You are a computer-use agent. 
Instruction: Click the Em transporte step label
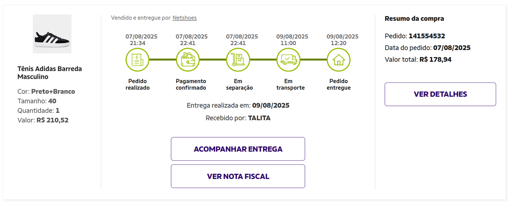[290, 84]
